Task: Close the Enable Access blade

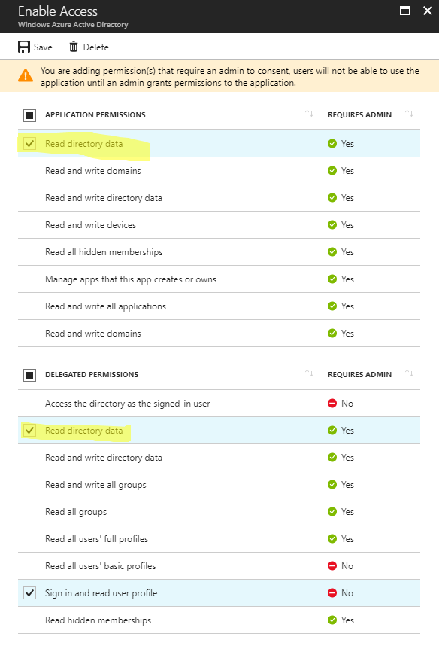Action: 428,11
